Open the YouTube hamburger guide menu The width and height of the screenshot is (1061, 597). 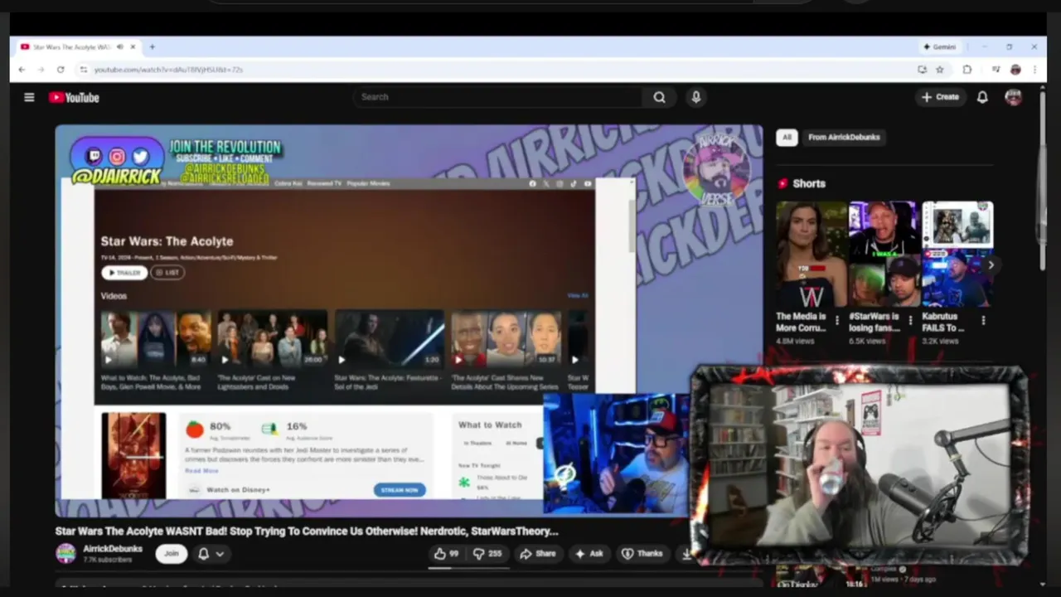(29, 97)
